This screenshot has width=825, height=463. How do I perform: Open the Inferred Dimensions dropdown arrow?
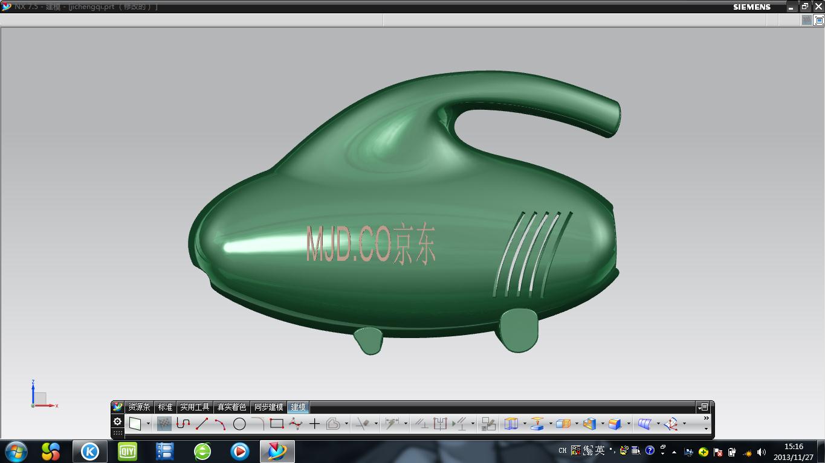click(406, 424)
